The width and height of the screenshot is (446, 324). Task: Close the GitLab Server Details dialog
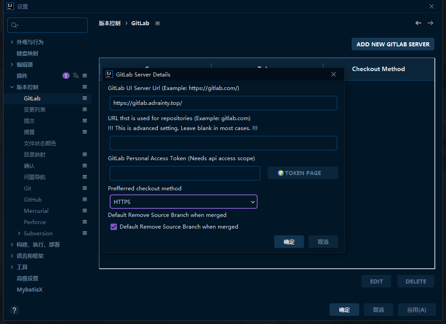pyautogui.click(x=334, y=74)
